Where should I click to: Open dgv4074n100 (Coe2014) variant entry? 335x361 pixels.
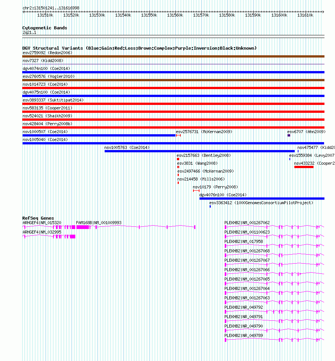46,68
